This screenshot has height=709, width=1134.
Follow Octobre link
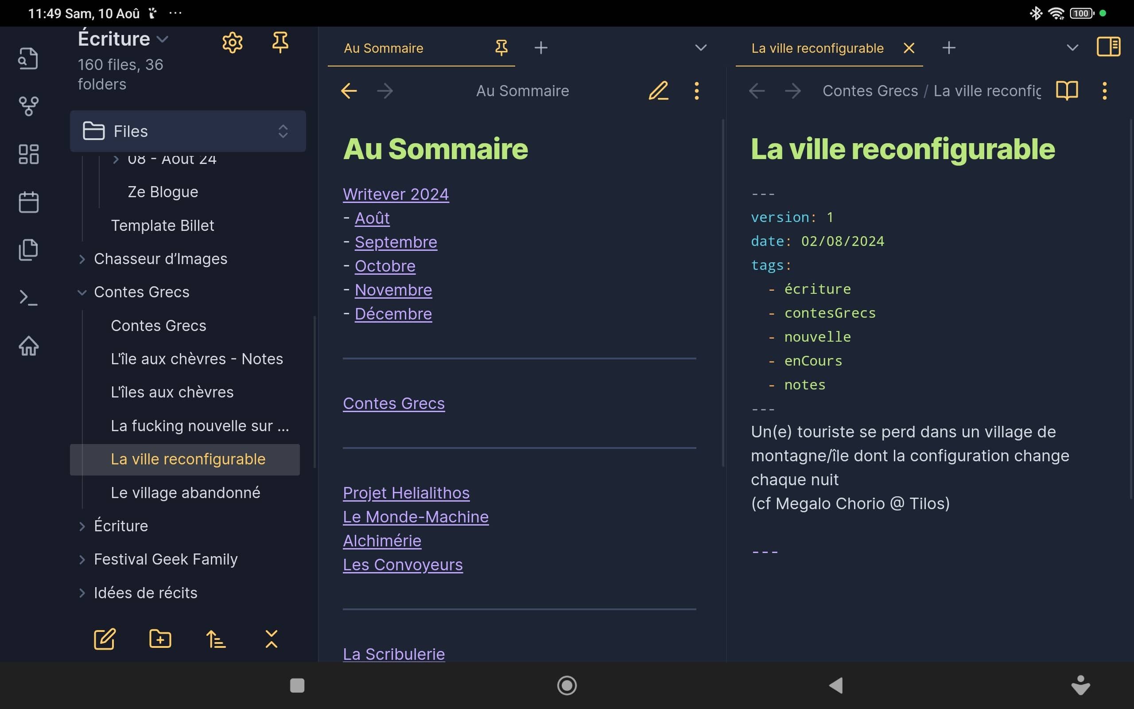384,266
